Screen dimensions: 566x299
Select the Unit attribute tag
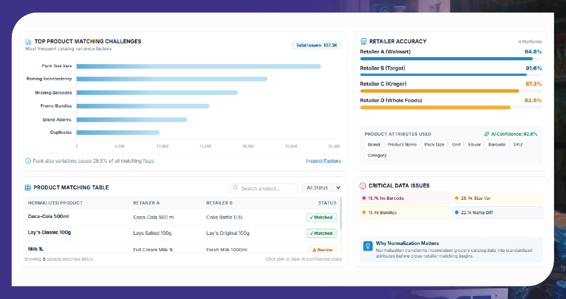point(456,144)
